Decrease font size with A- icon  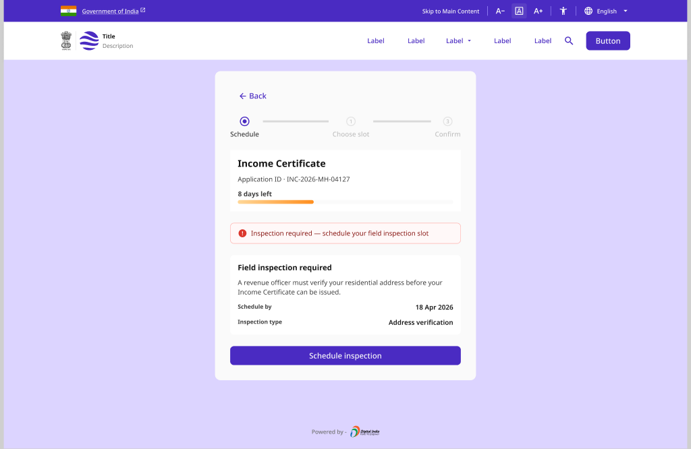coord(500,11)
